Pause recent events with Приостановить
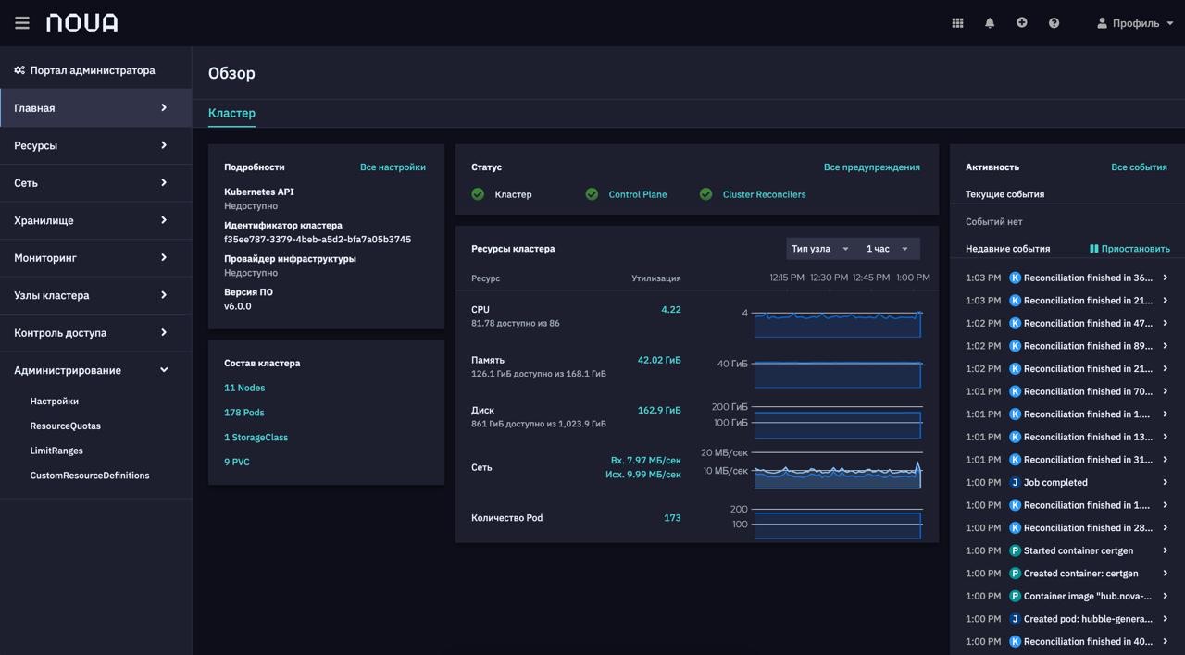1185x655 pixels. (1129, 249)
